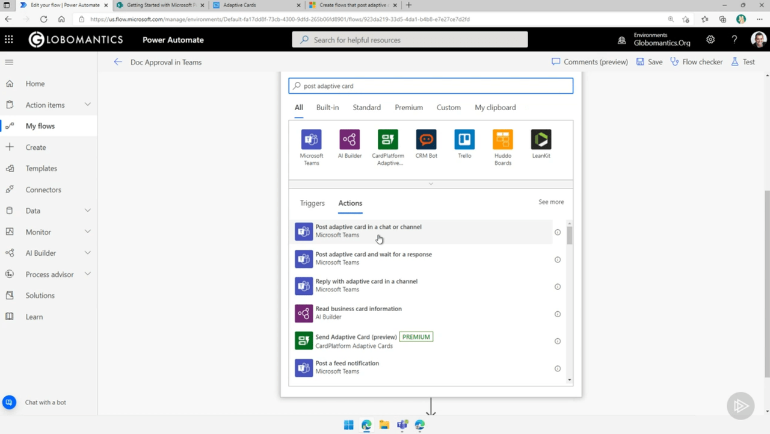
Task: Open Learn in the sidebar
Action: (49, 317)
